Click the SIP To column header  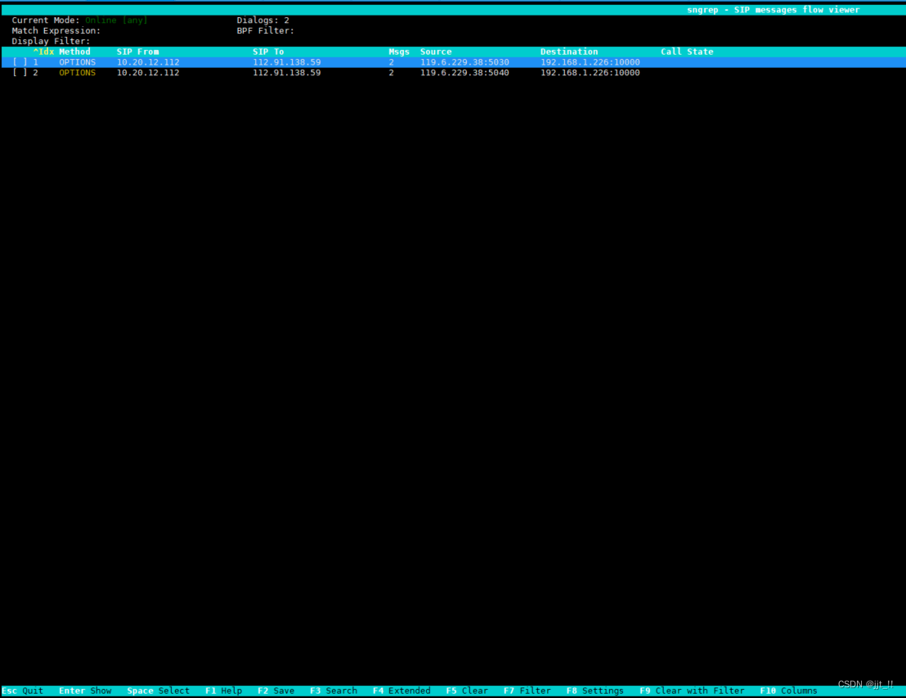268,52
